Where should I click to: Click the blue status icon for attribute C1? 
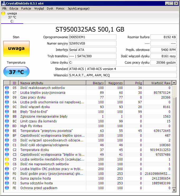pyautogui.click(x=7, y=145)
